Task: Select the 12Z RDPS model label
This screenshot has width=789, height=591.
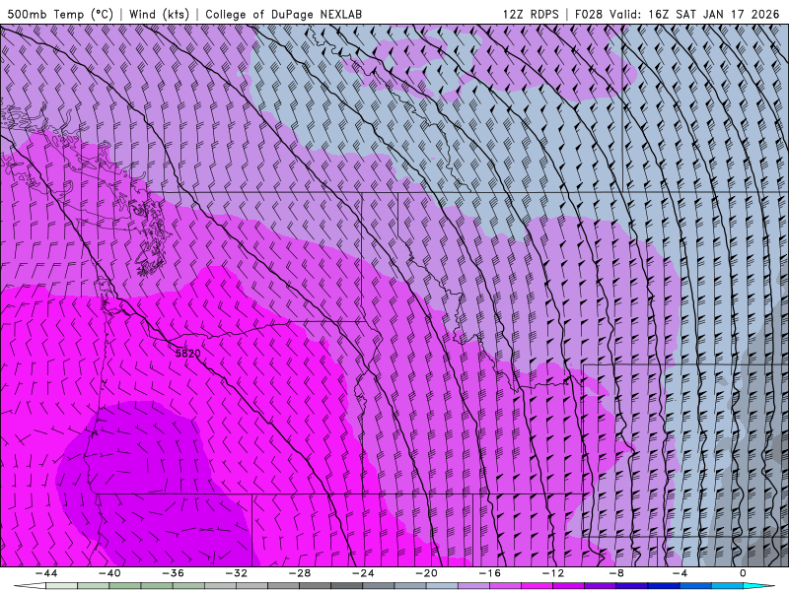Action: click(531, 14)
